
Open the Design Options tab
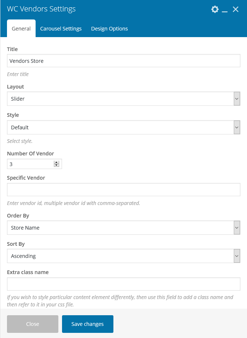click(x=109, y=29)
